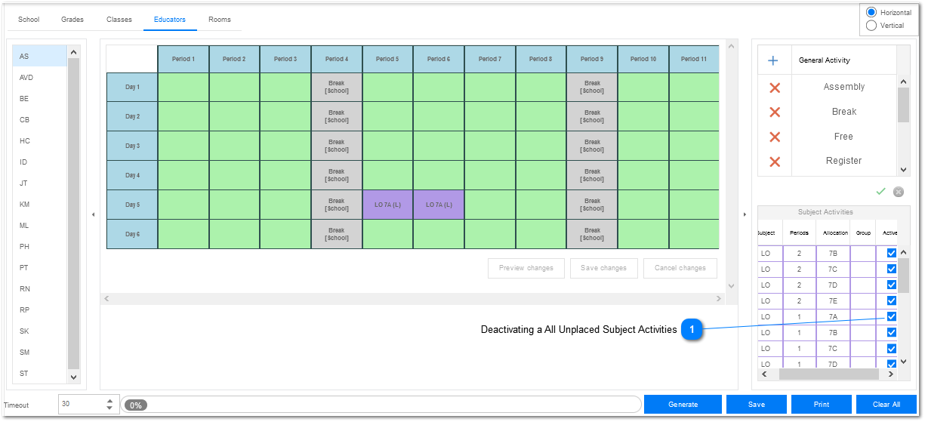Focus the Timeout input field

point(82,405)
